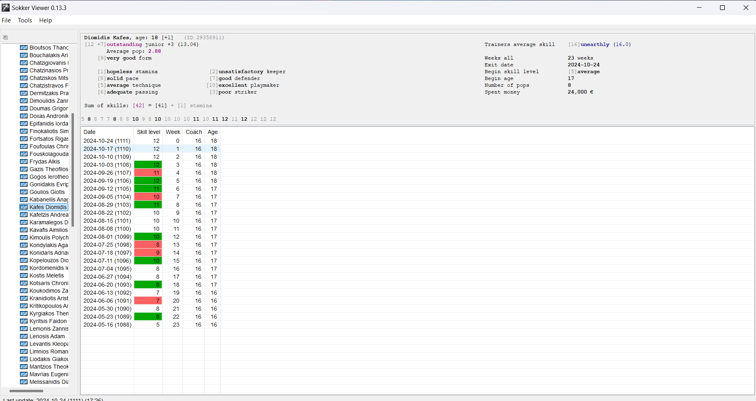Click the flag icon beside Chatzigiovanis

click(24, 63)
